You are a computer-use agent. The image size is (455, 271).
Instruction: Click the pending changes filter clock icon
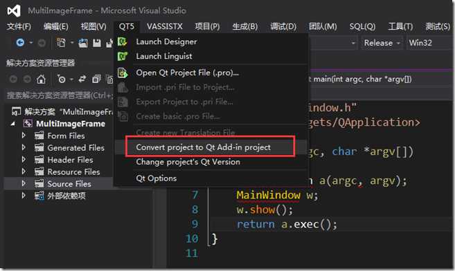point(62,79)
